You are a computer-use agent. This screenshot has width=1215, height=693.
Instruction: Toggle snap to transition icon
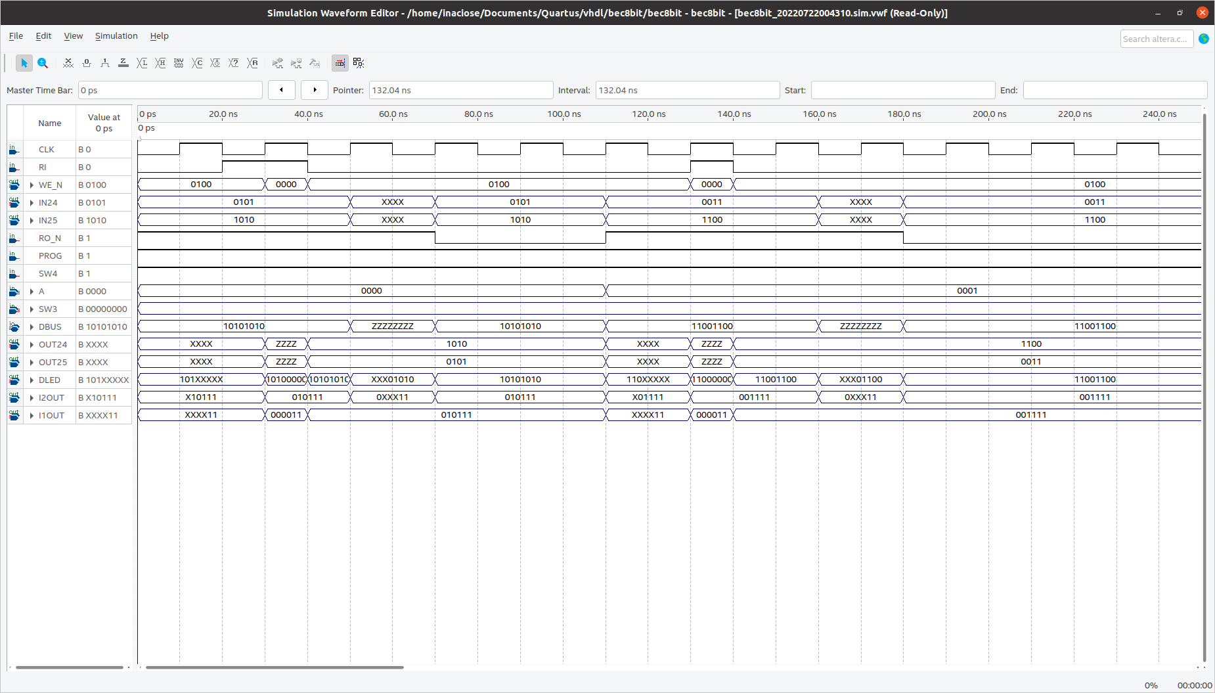[x=340, y=63]
